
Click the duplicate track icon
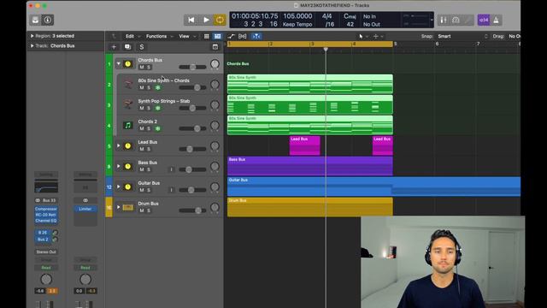click(x=127, y=47)
